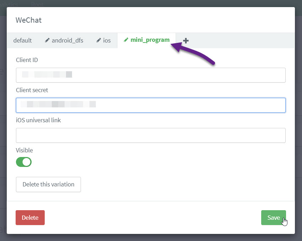Toggle the Visible switch off
The image size is (302, 241).
tap(24, 162)
